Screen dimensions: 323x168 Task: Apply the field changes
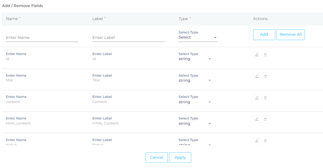click(x=180, y=158)
